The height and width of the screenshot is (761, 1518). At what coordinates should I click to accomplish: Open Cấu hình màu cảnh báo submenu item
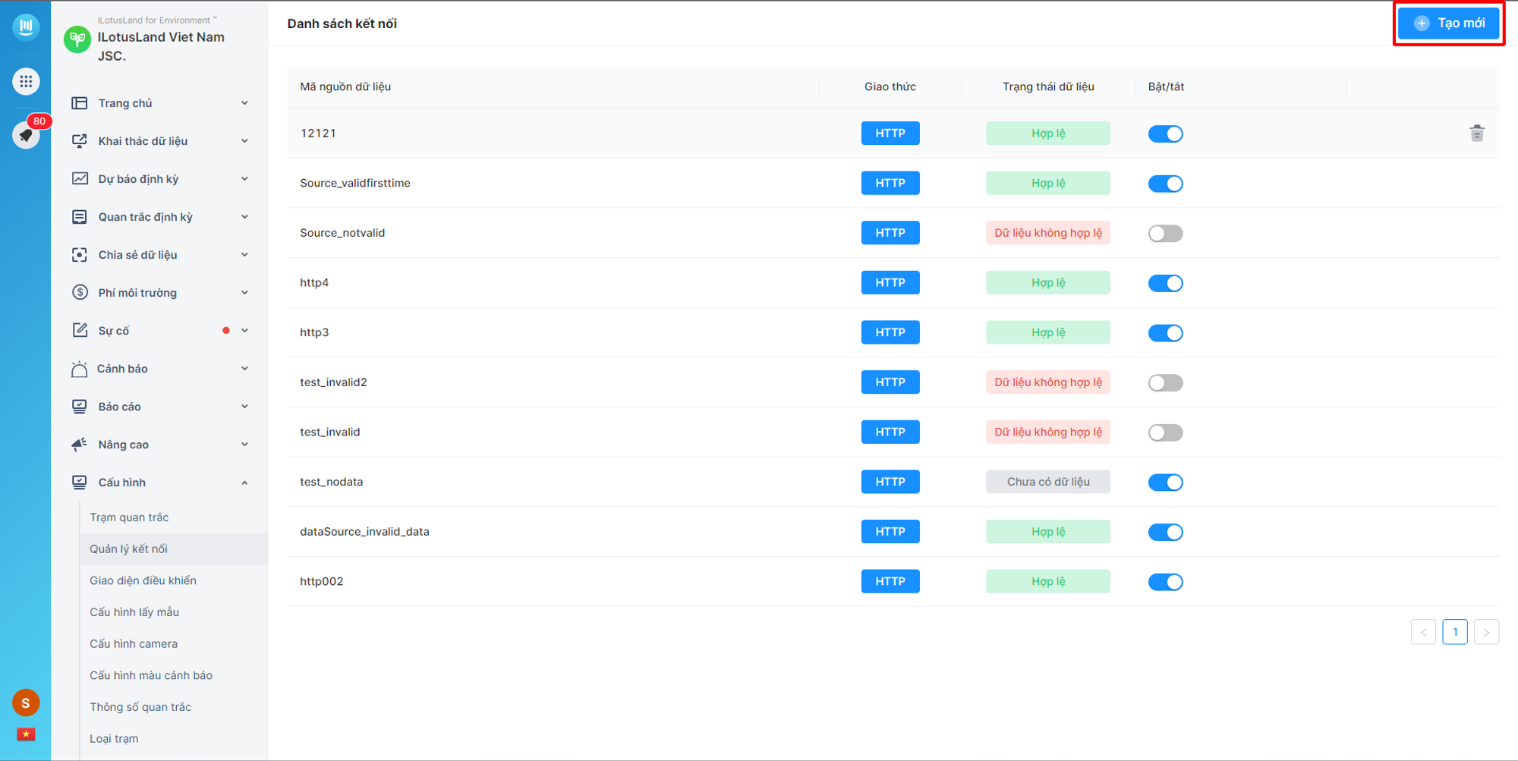174,675
